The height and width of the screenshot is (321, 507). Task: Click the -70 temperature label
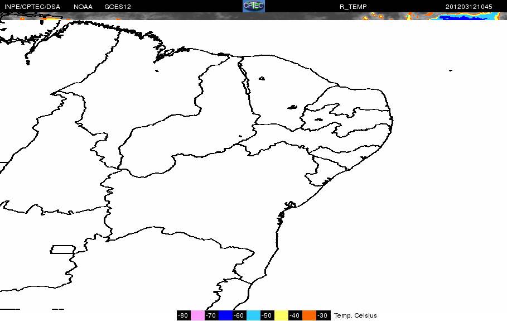211,315
